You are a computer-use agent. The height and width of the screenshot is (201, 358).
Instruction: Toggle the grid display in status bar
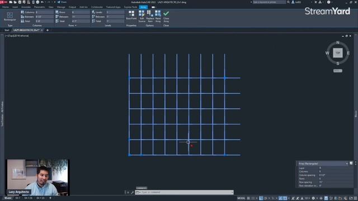[x=248, y=198]
